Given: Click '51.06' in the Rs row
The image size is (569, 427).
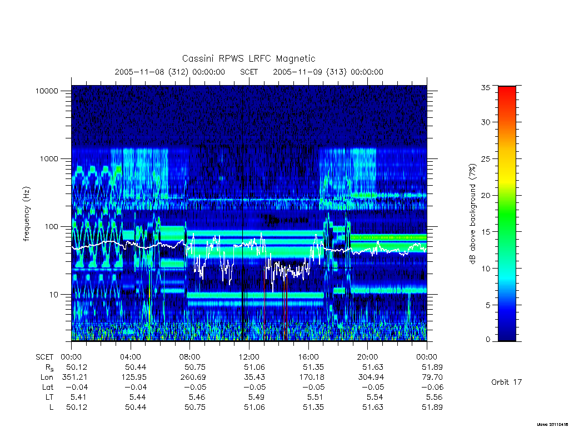Looking at the screenshot, I should [x=254, y=368].
